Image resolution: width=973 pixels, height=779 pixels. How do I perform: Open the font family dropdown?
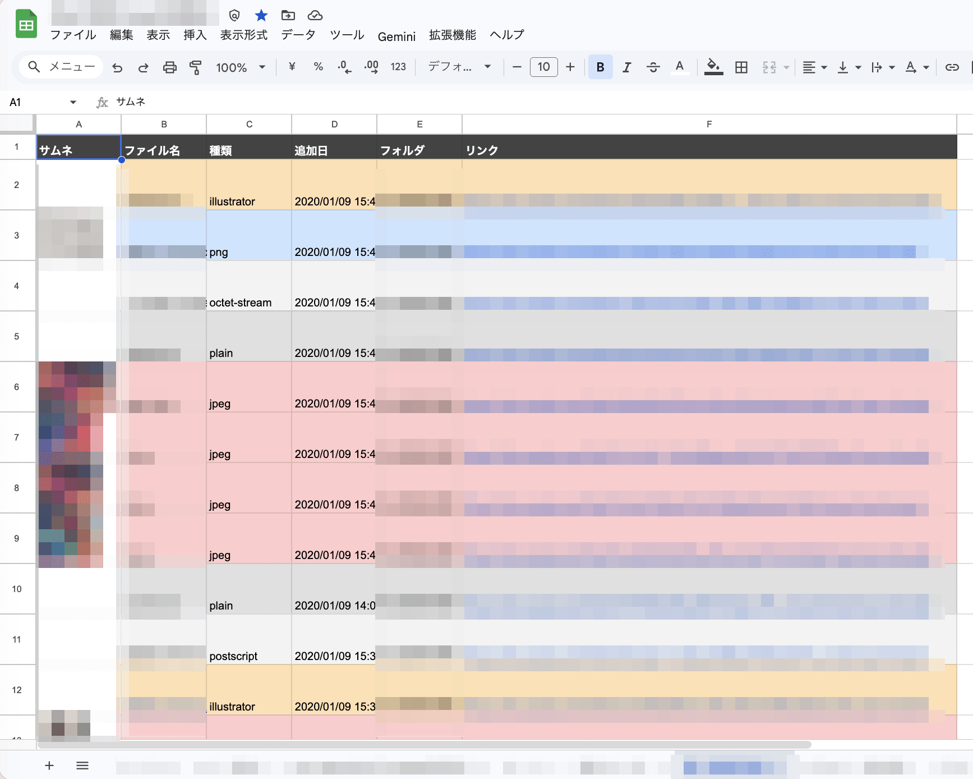pos(459,67)
